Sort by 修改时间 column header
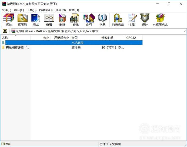 [113, 38]
